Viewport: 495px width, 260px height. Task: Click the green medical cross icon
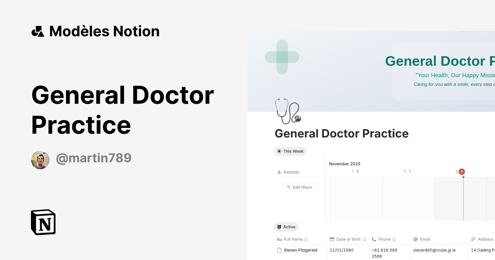tap(282, 57)
